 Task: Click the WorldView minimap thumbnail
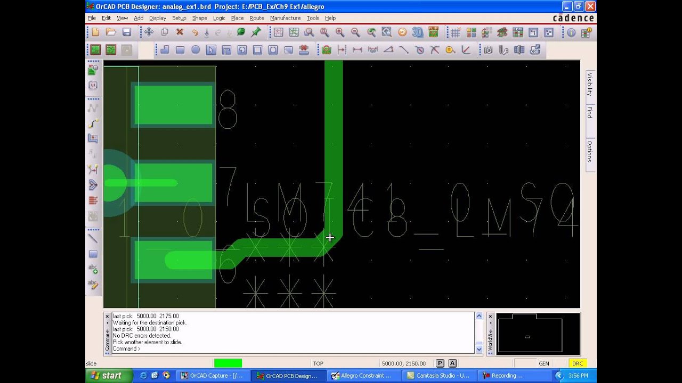(538, 334)
